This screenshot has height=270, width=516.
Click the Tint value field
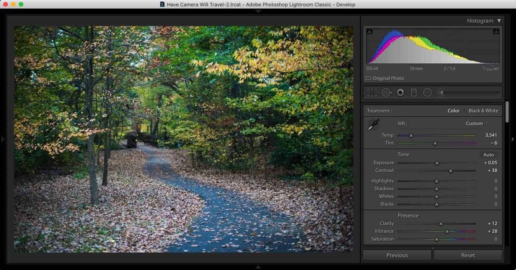tap(493, 143)
